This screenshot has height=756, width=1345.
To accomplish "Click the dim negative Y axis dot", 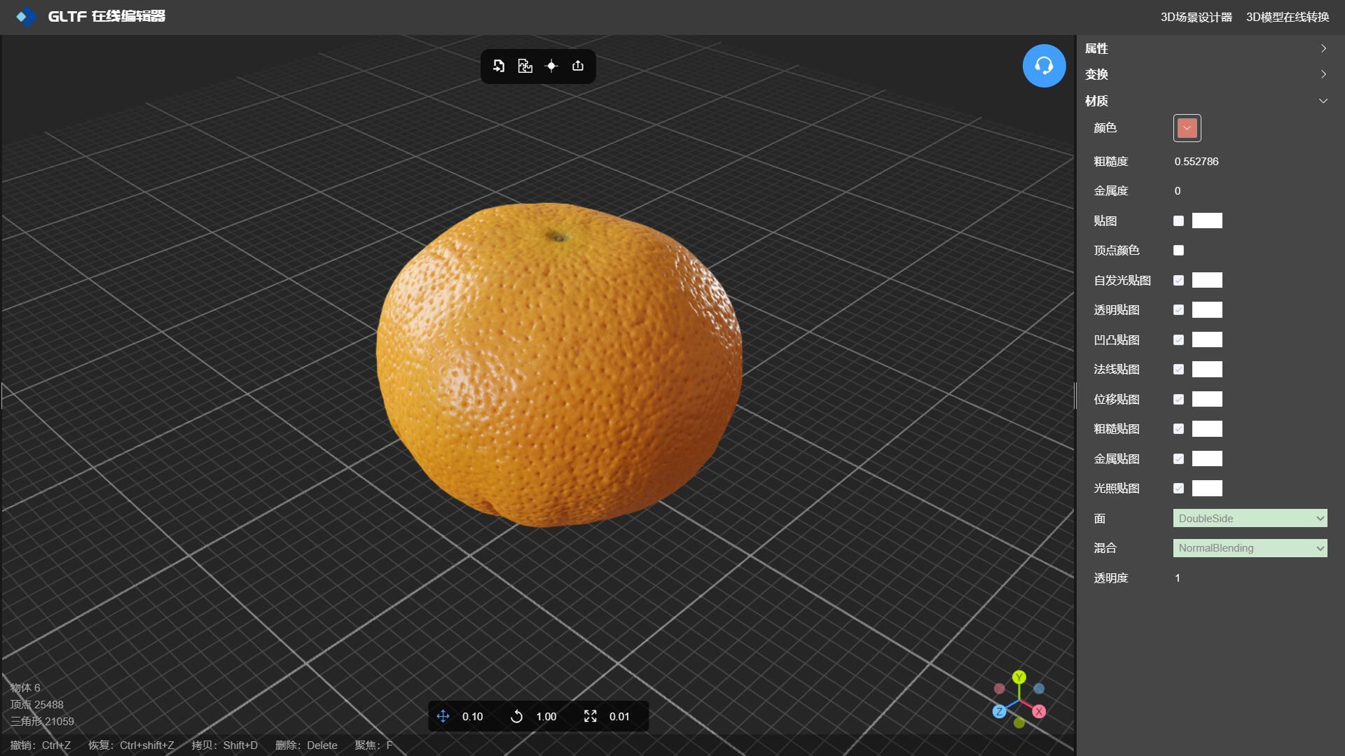I will click(1019, 722).
